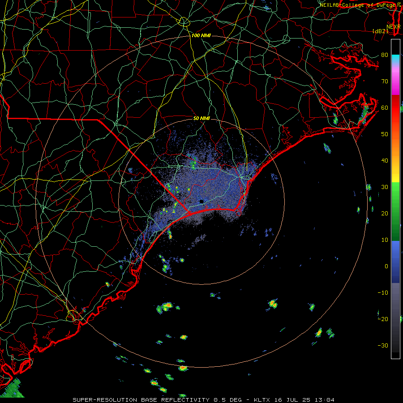Click the -30 value on the dBZ scale
403x403 pixels.
(383, 345)
